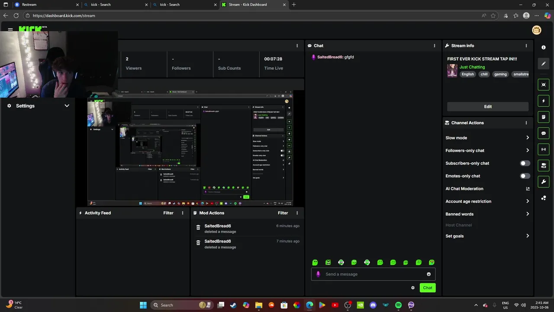Screen dimensions: 554x312
Task: Open Stream info panel three-dot menu
Action: (526, 45)
